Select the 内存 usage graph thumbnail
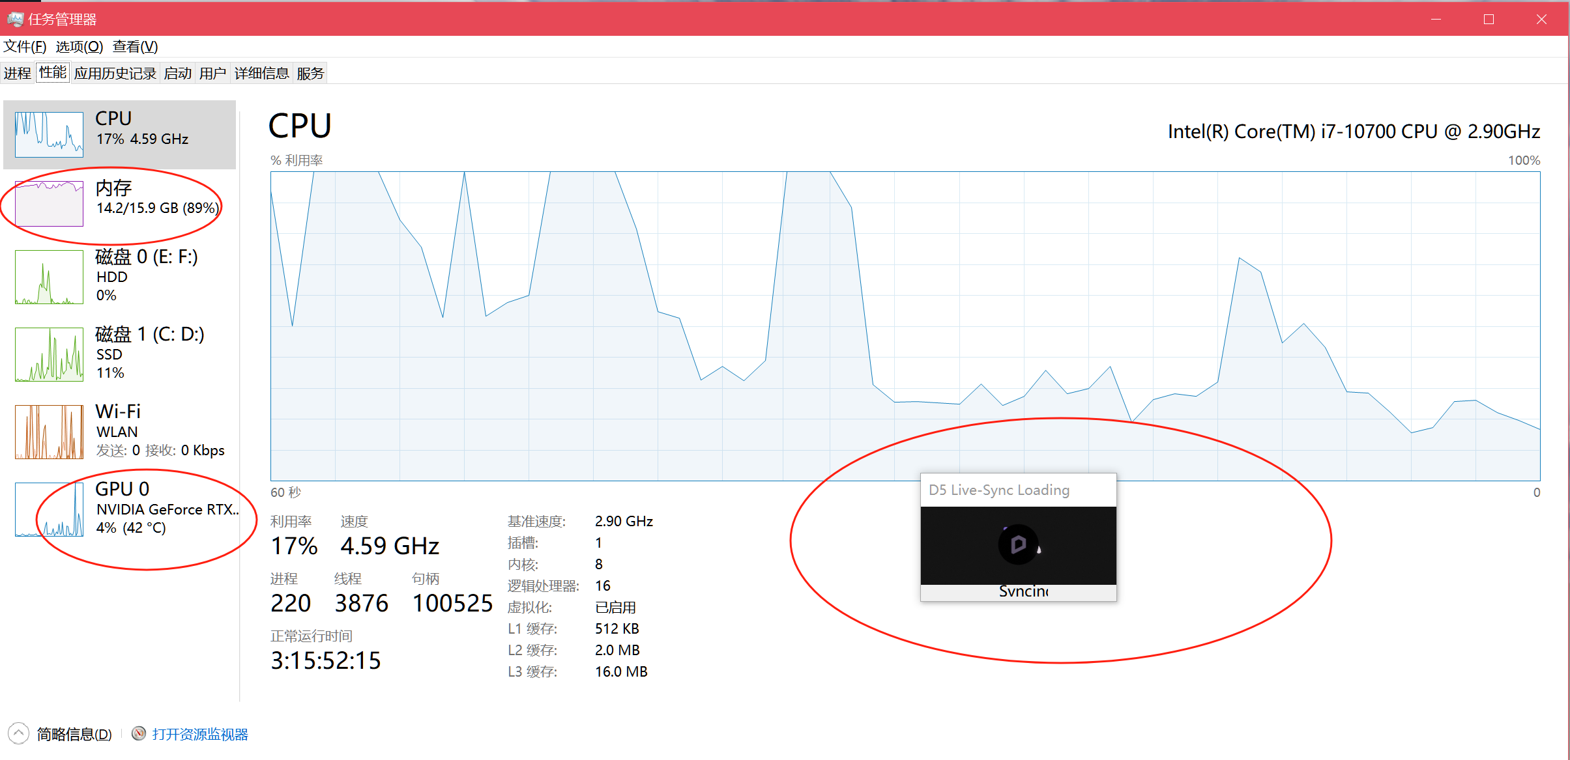The width and height of the screenshot is (1570, 760). click(49, 204)
